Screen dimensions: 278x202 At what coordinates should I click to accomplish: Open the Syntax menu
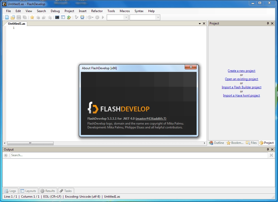pyautogui.click(x=139, y=11)
